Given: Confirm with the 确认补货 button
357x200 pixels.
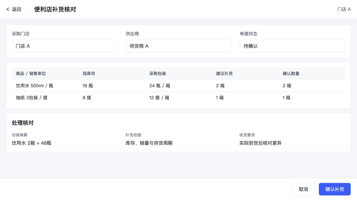Looking at the screenshot, I should 335,189.
